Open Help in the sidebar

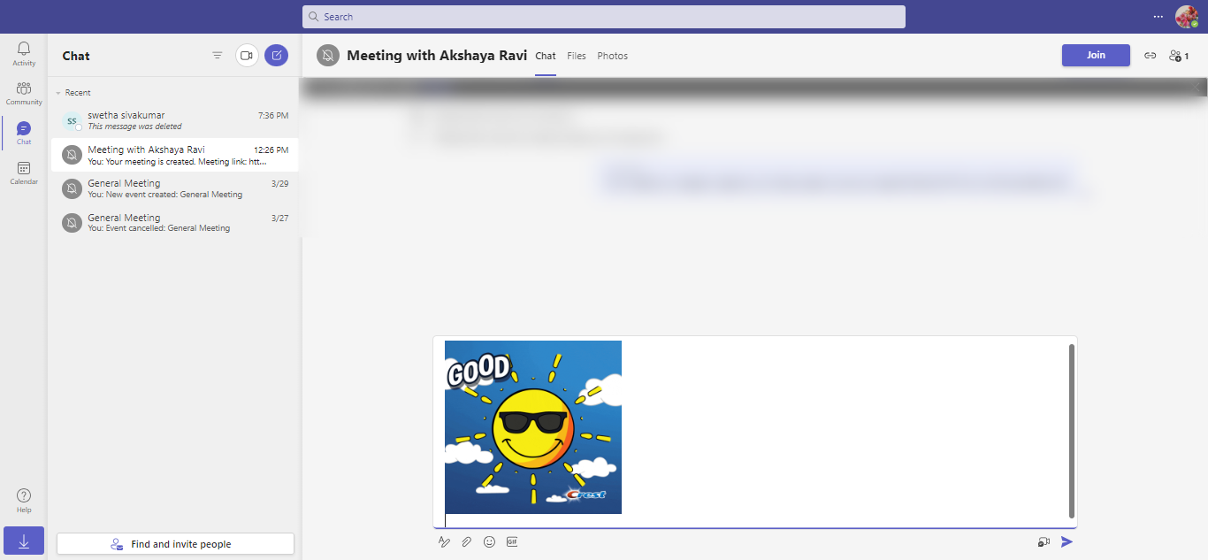[x=24, y=501]
